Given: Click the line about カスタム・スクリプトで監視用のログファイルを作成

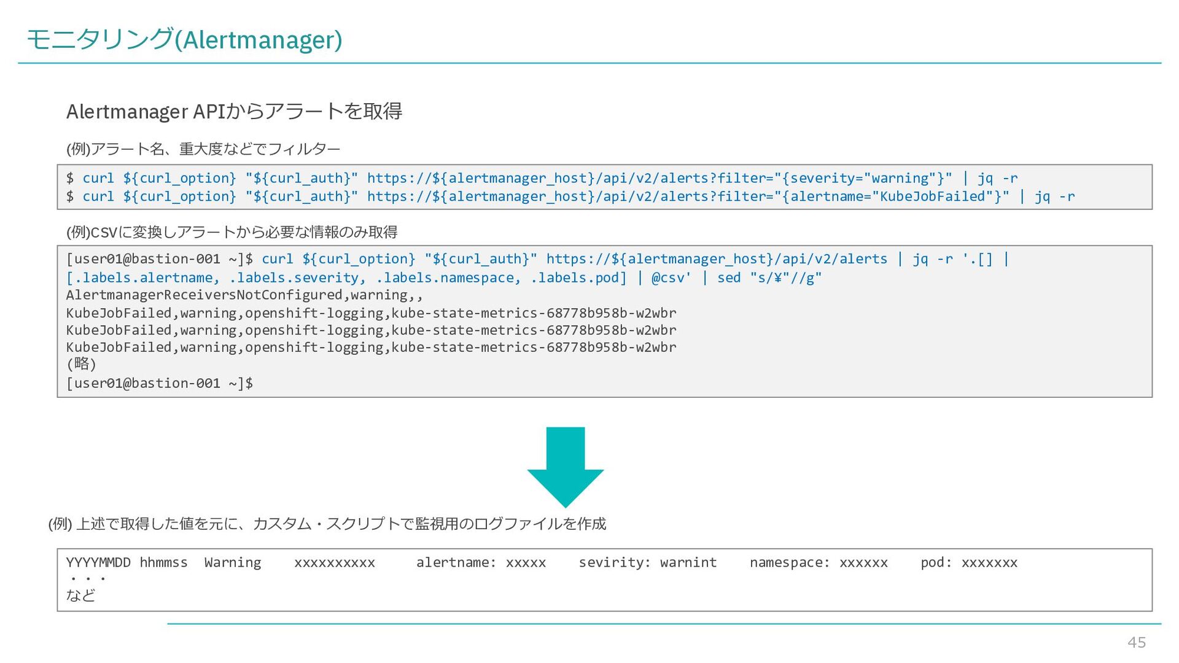Looking at the screenshot, I should coord(327,524).
